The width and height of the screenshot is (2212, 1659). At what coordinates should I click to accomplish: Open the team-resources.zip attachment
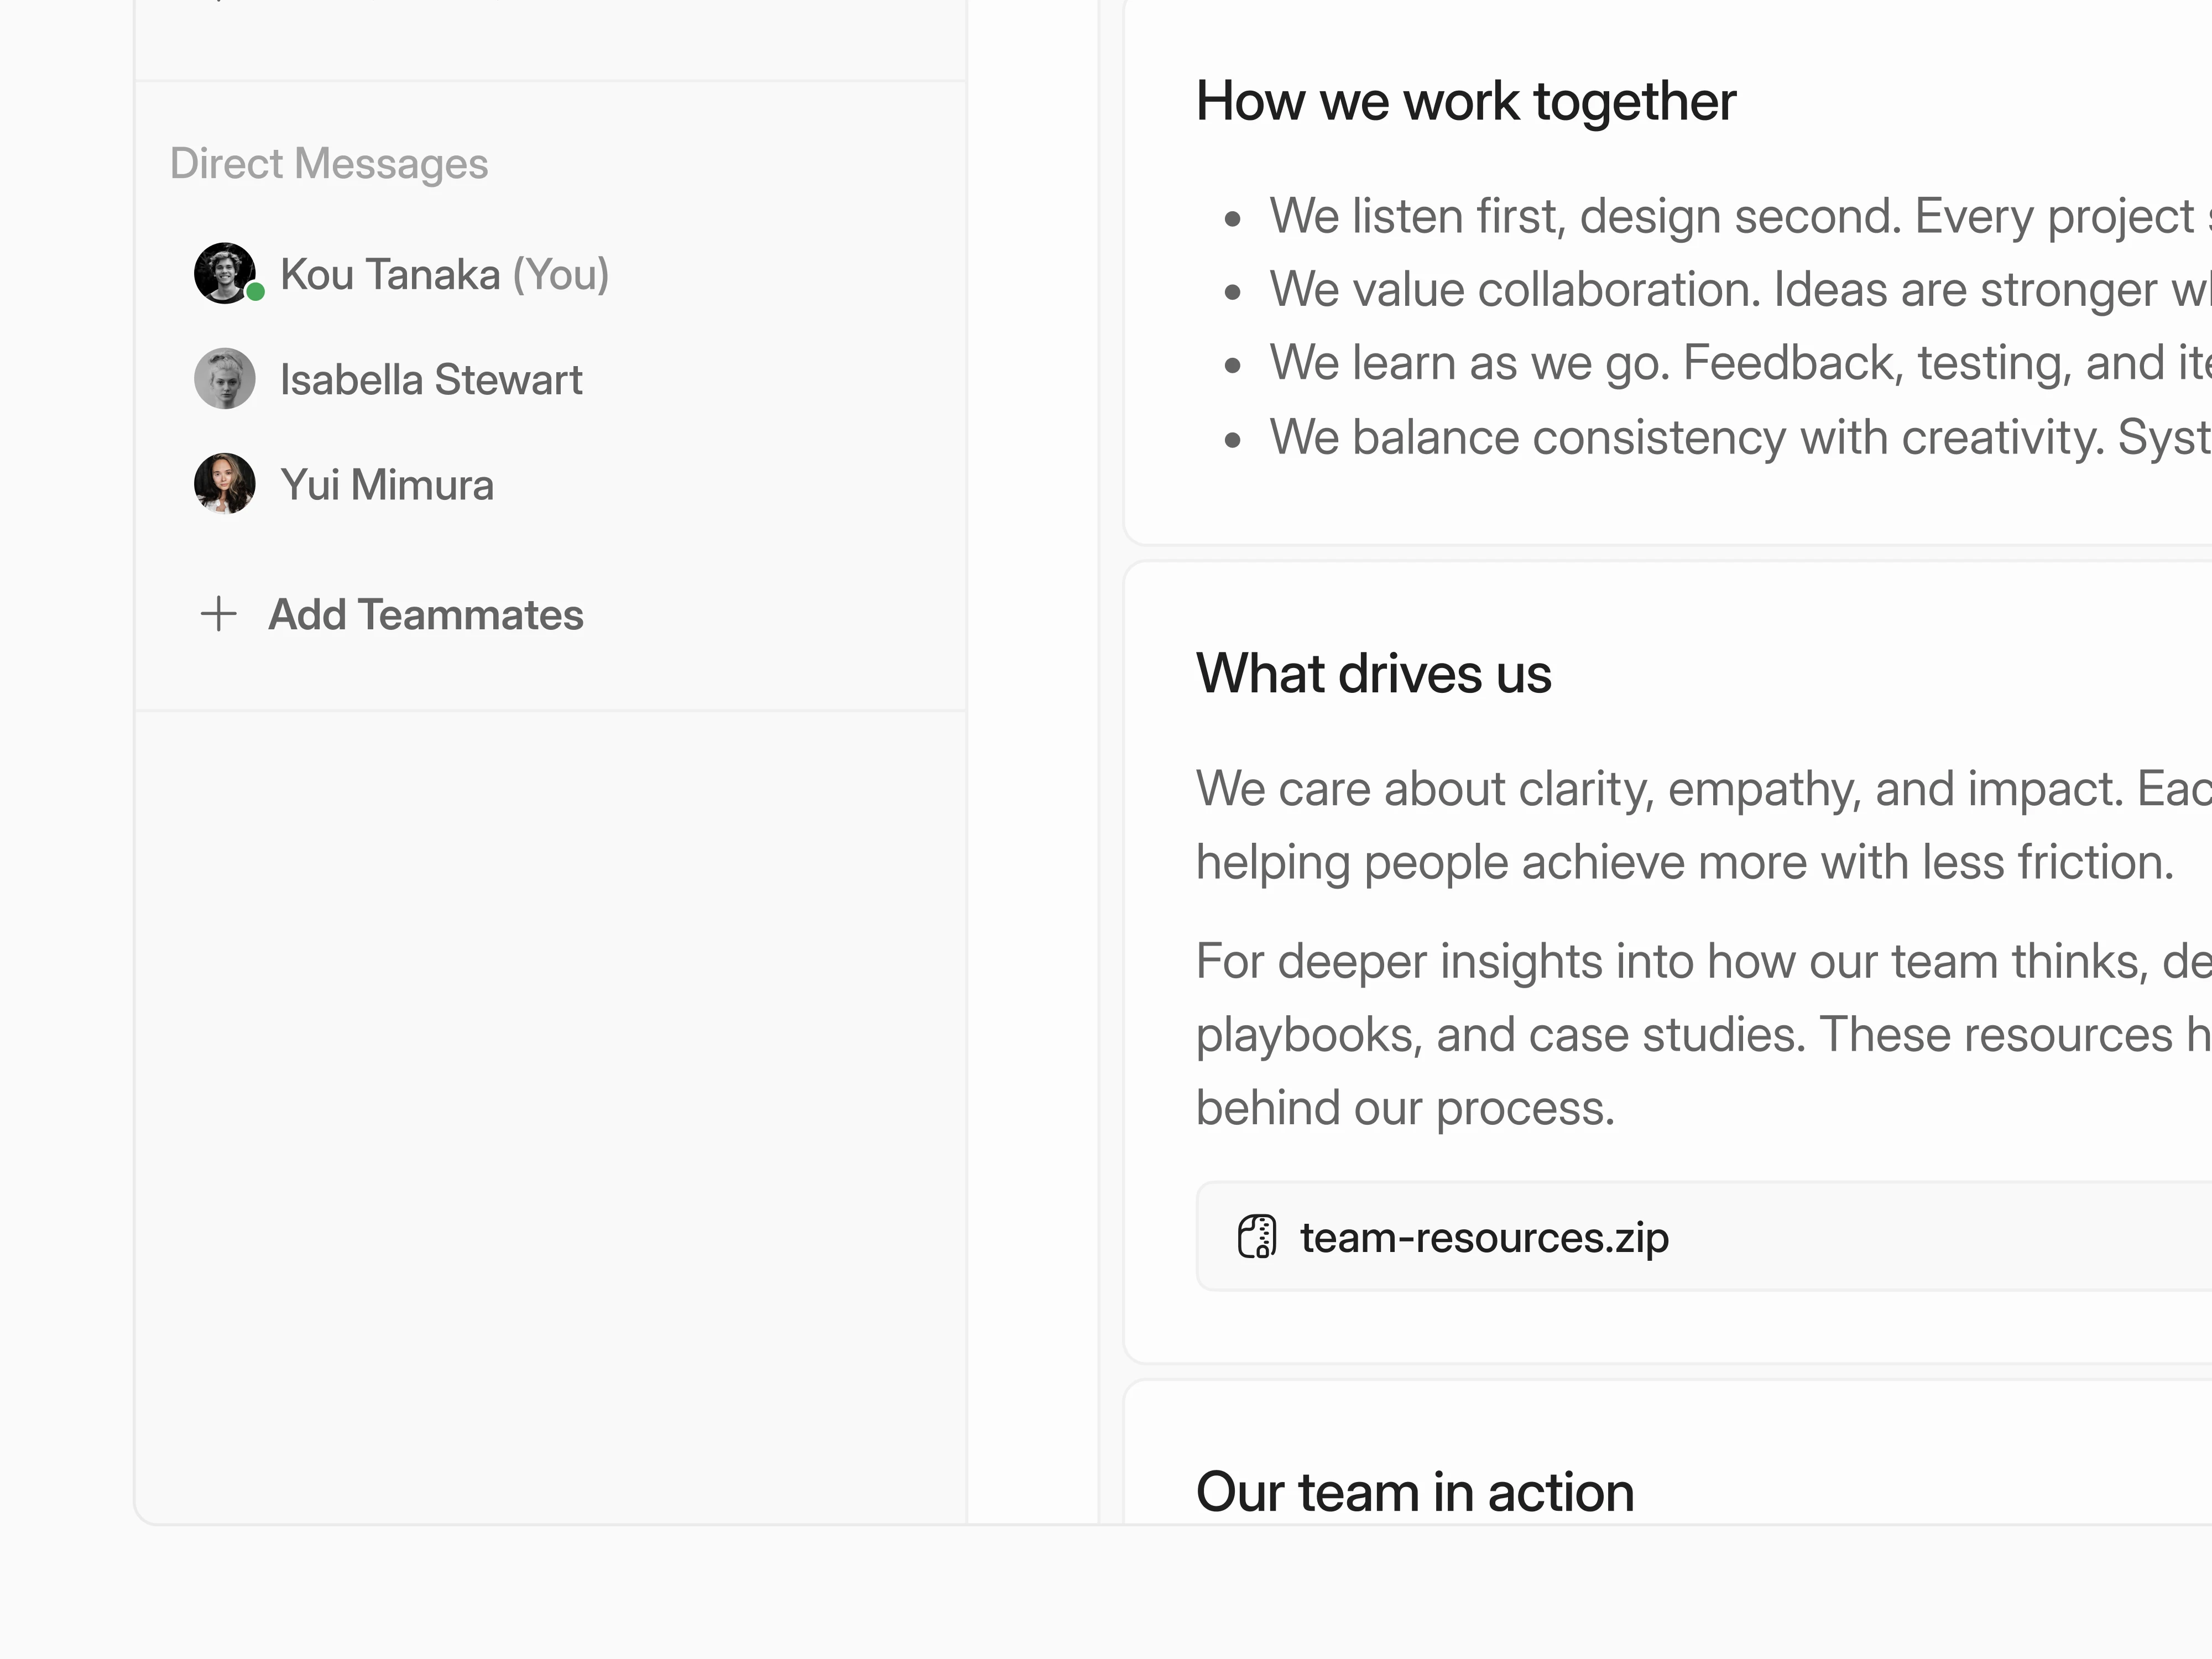pyautogui.click(x=1484, y=1238)
